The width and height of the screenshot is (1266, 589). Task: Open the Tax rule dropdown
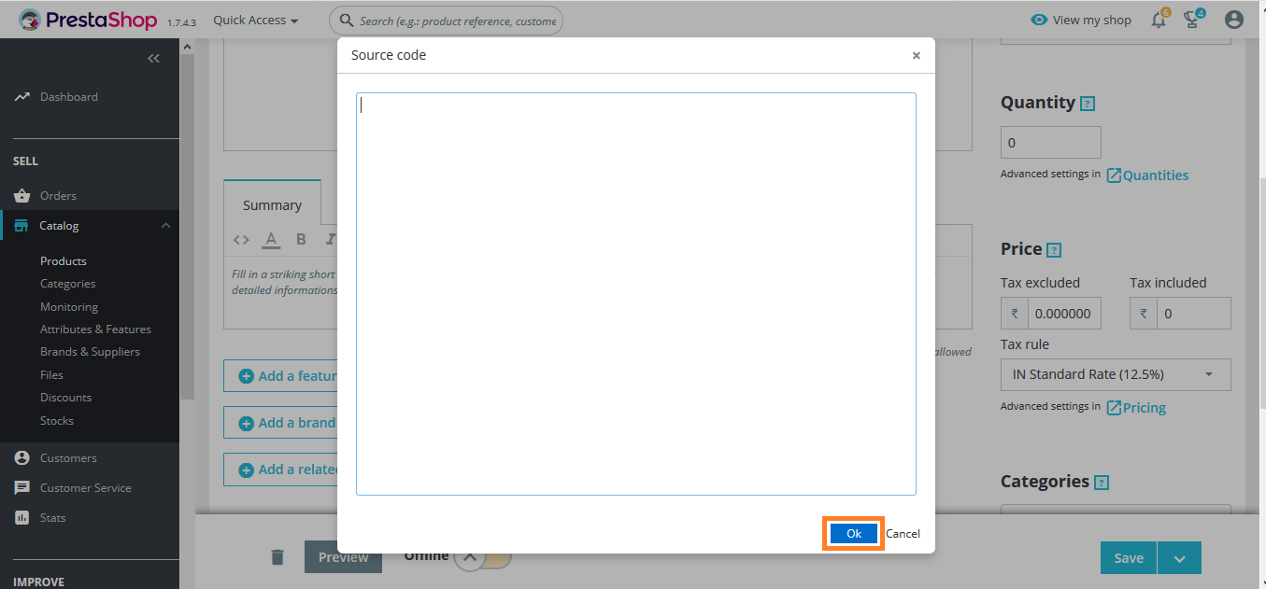point(1116,374)
